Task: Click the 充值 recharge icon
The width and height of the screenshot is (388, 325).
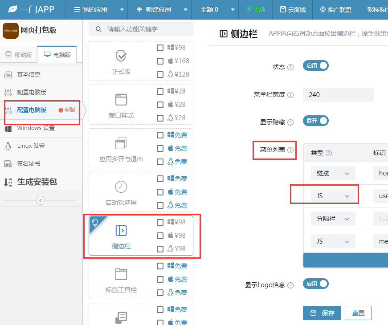Action: [249, 10]
